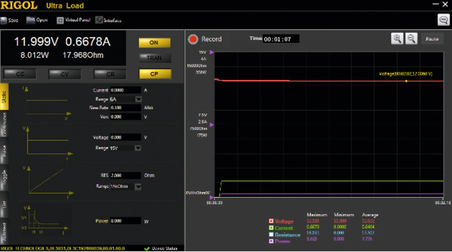Switch to the Autotest tab
452x252 pixels.
(4, 231)
